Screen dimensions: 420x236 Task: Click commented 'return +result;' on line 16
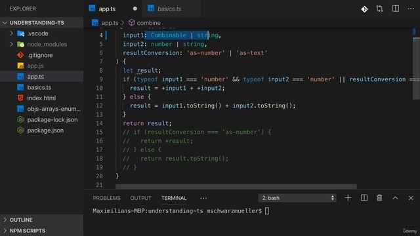coord(167,141)
